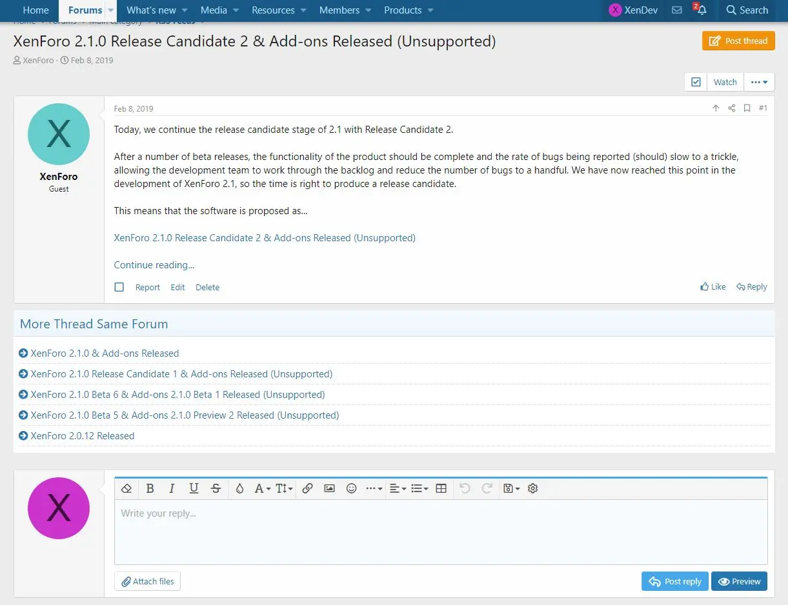Viewport: 788px width, 605px height.
Task: Edit the XenForo post
Action: click(x=178, y=288)
